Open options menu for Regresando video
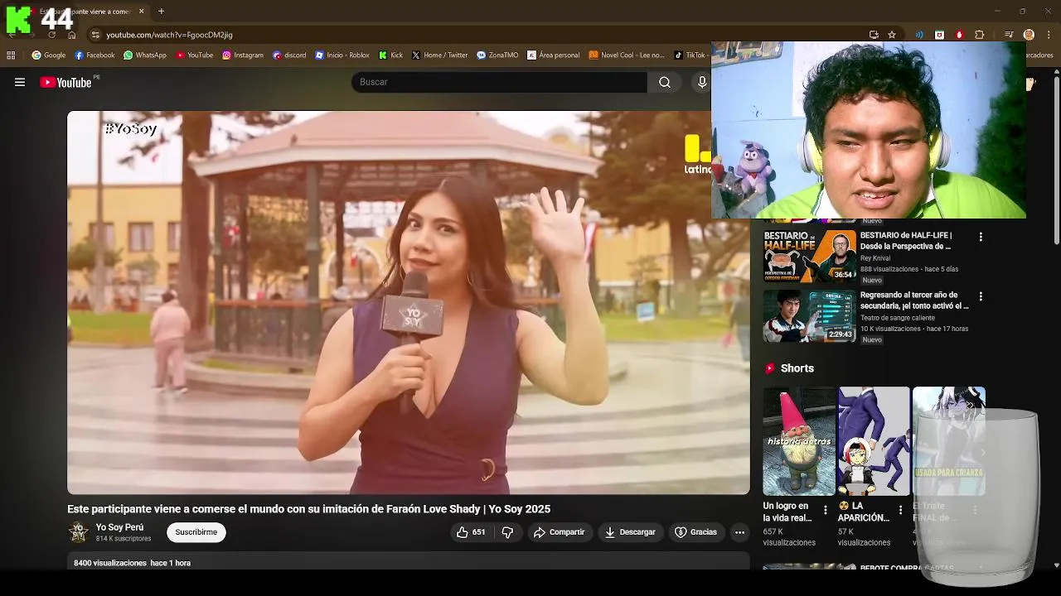Viewport: 1061px width, 596px height. tap(981, 296)
